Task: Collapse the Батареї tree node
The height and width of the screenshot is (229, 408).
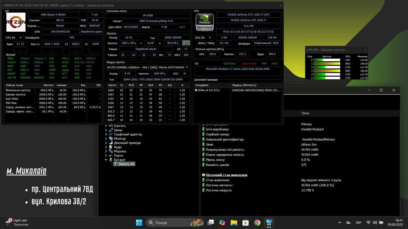Action: click(106, 160)
